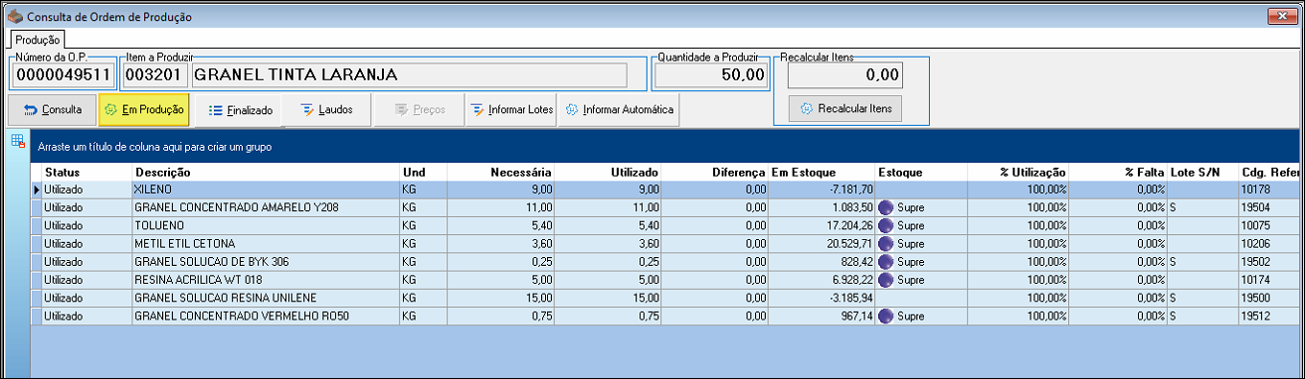Click Informar Lotes button
The width and height of the screenshot is (1305, 379).
[x=511, y=110]
